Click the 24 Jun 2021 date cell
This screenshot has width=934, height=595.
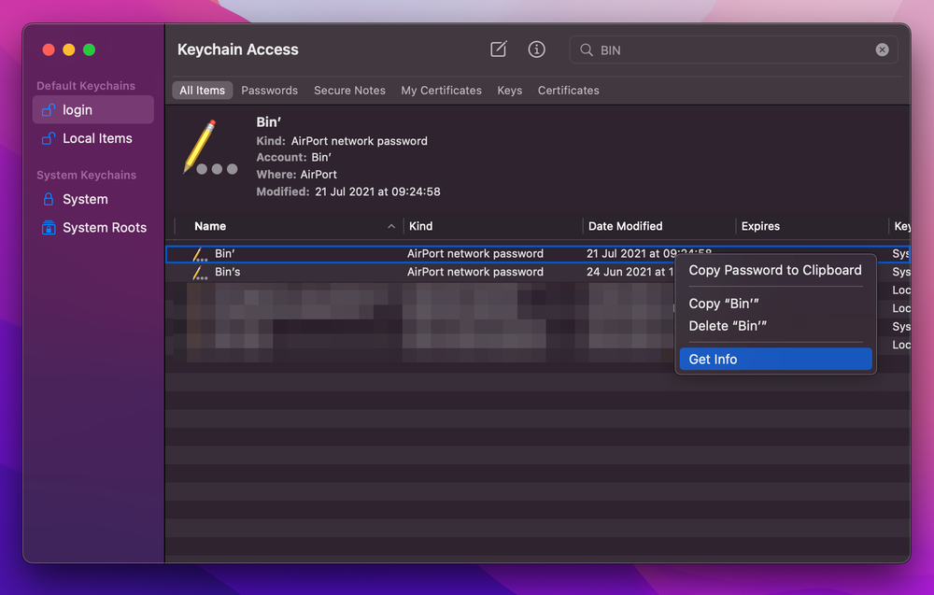(x=630, y=272)
